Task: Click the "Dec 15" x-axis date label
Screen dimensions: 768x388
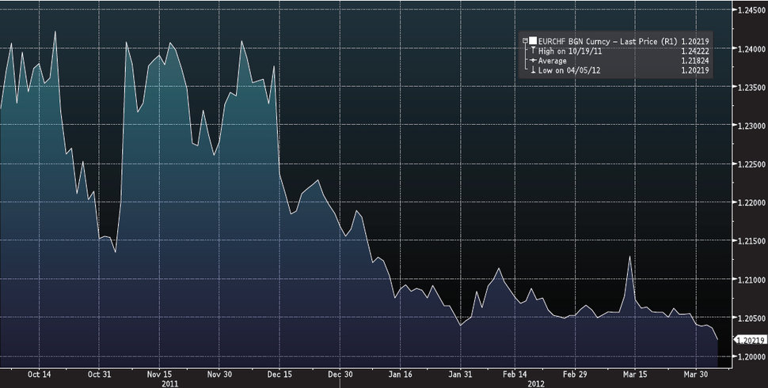Action: click(x=279, y=375)
